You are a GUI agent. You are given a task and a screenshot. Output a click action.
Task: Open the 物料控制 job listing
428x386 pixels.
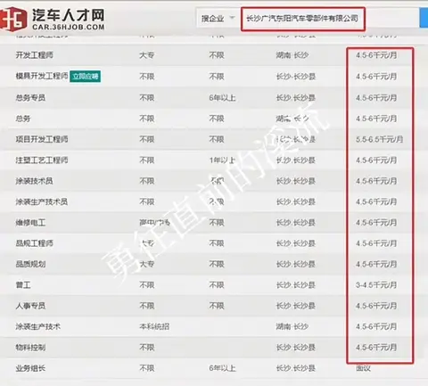30,348
